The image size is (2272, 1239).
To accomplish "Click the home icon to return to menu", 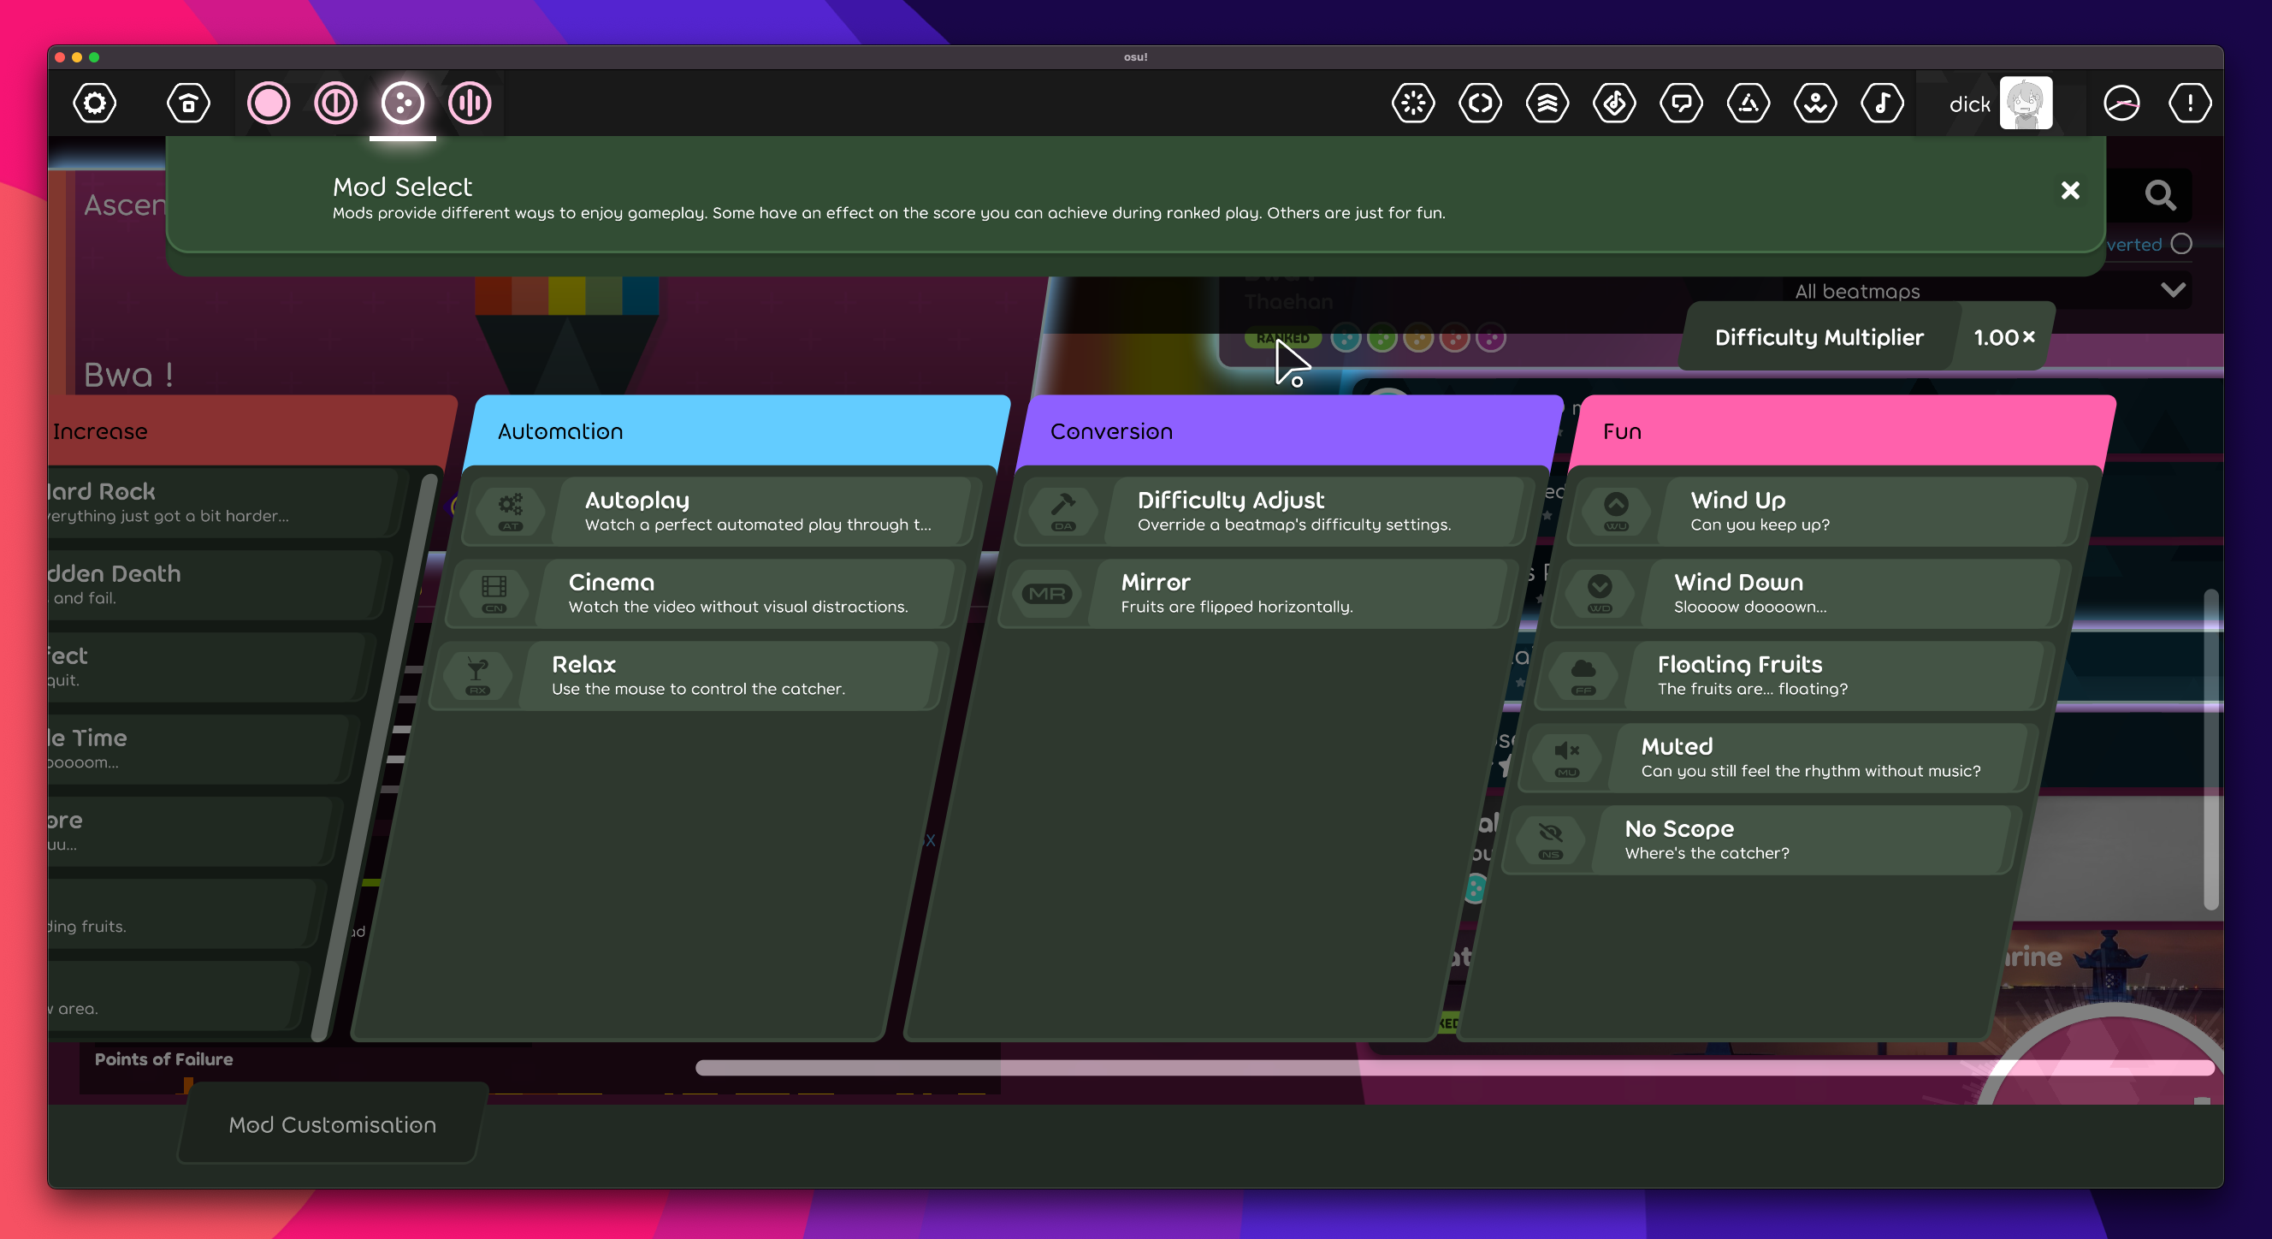I will click(x=188, y=104).
